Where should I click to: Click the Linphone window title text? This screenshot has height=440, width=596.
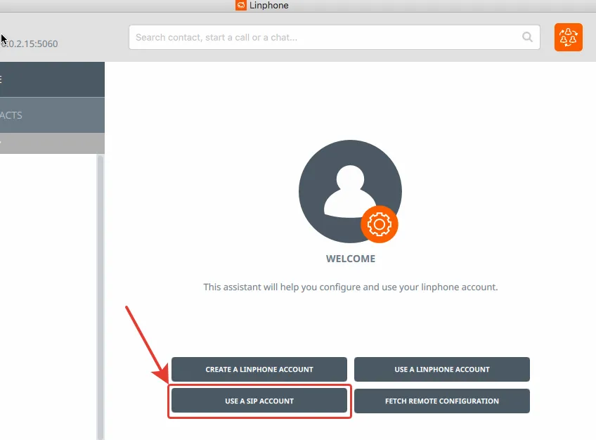[x=269, y=6]
